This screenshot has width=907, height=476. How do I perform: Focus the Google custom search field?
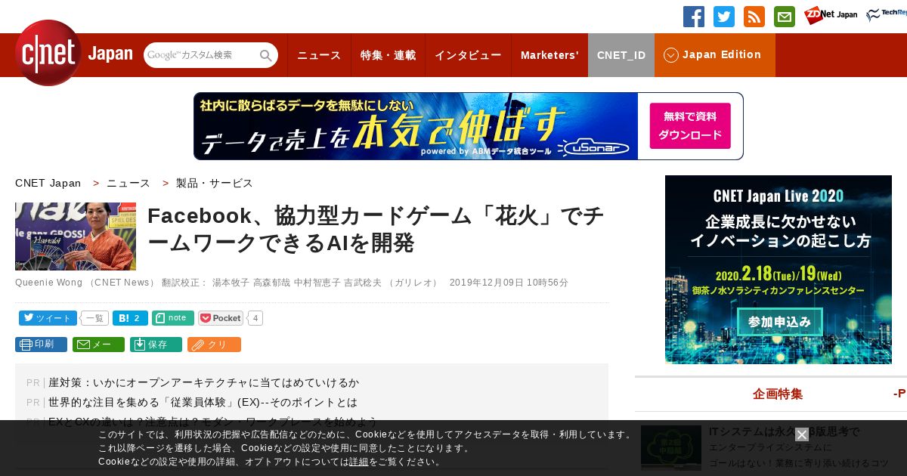tap(201, 55)
